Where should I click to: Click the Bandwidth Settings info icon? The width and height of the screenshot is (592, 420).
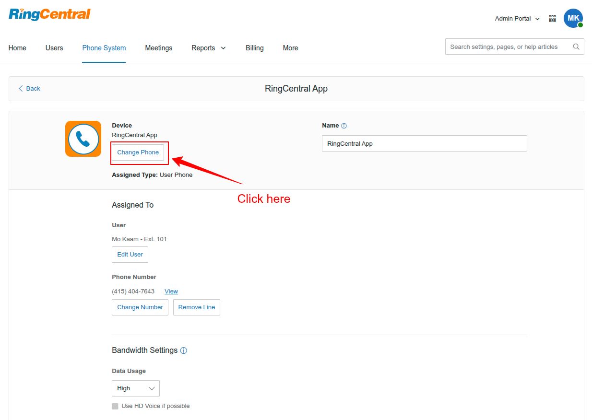[184, 350]
